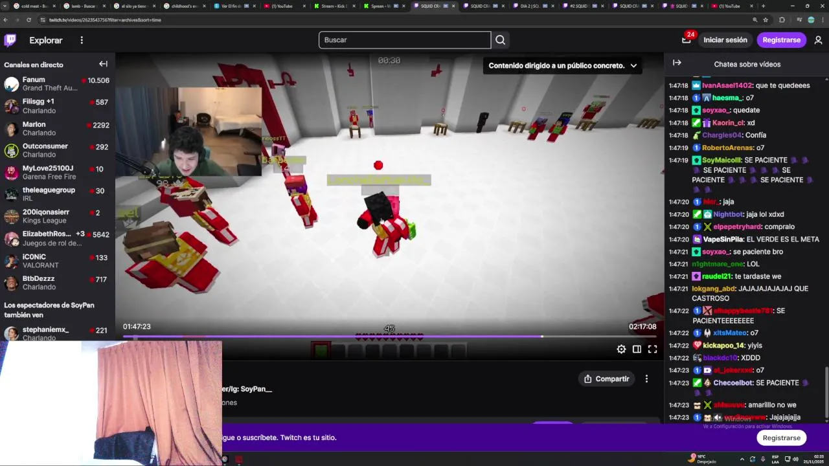This screenshot has height=466, width=829.
Task: Click Compartir to share the video
Action: [607, 379]
